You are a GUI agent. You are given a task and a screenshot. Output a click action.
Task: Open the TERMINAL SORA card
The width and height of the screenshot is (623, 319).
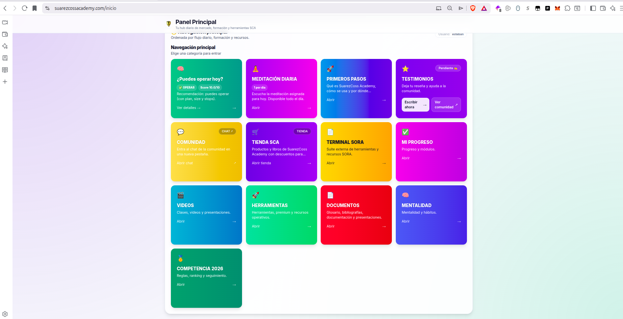coord(356,151)
